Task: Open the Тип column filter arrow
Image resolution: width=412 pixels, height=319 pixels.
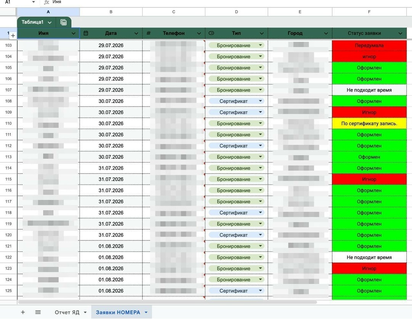Action: (262, 33)
